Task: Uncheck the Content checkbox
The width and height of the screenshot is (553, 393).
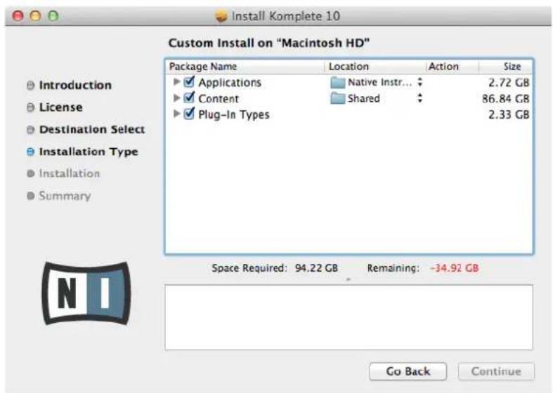Action: pos(190,98)
